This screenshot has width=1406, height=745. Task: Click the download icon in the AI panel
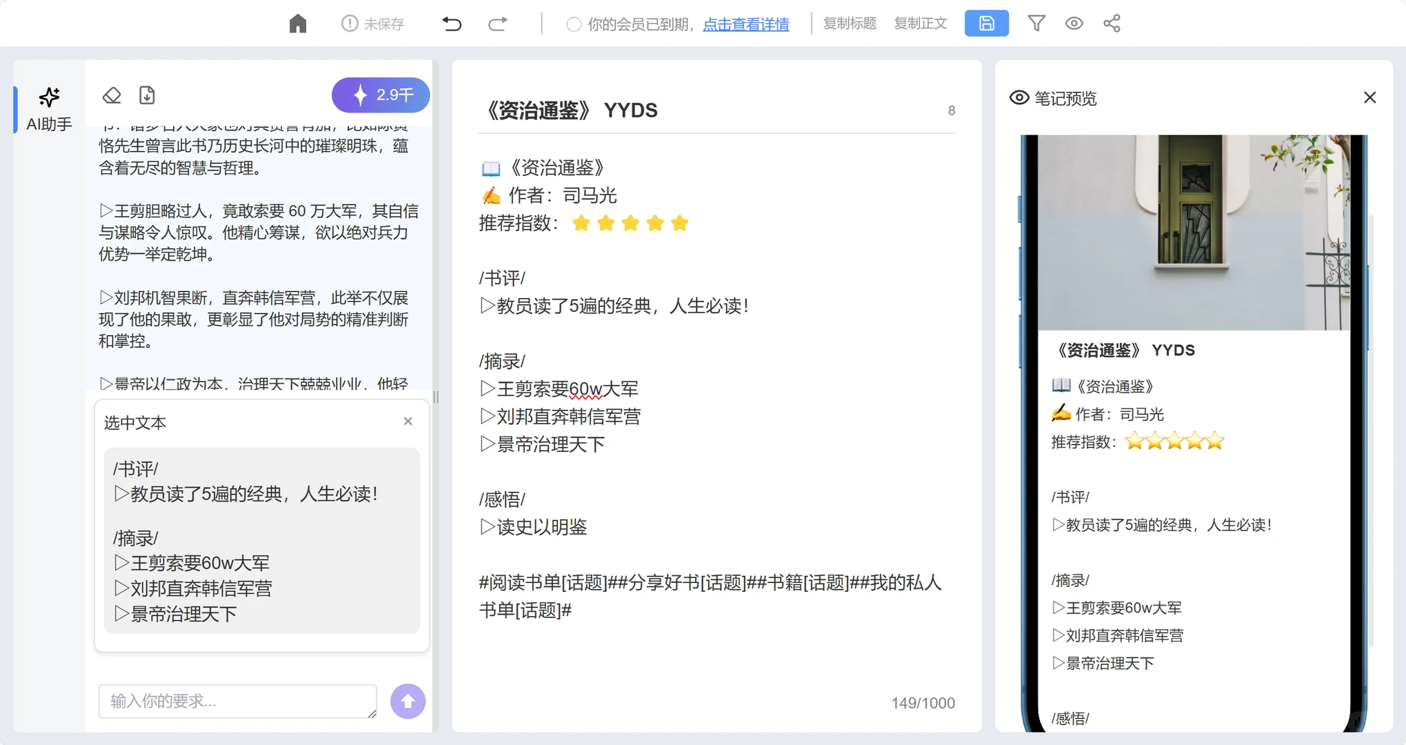click(x=146, y=95)
